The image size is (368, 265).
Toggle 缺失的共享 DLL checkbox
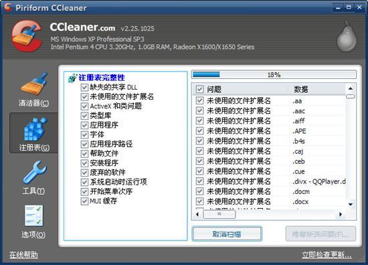[x=84, y=88]
